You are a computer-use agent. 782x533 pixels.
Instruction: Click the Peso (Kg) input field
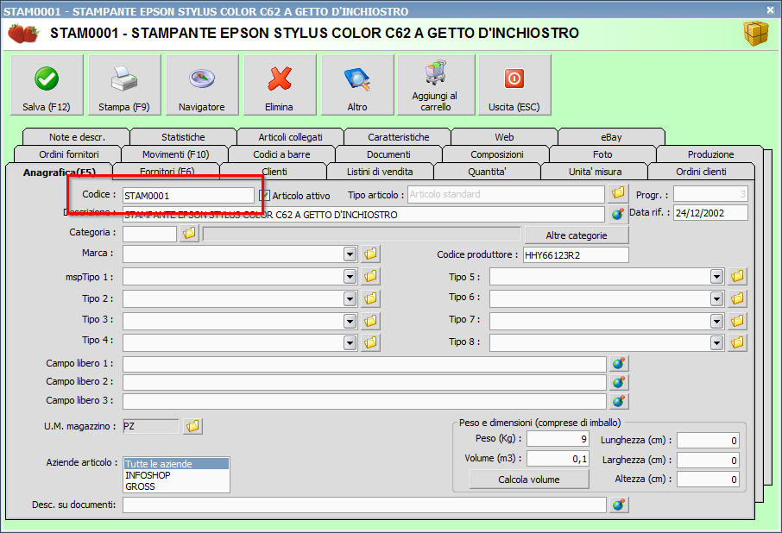click(558, 439)
